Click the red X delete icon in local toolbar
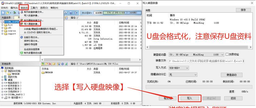Viewport: 256px width, 108px height. click(50, 64)
